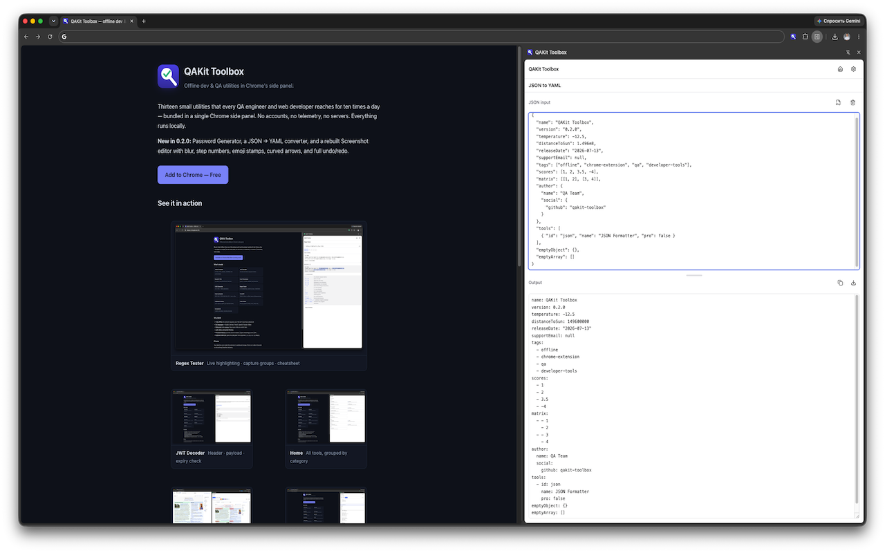Grab the resize handle between input and output
This screenshot has height=553, width=885.
point(693,275)
